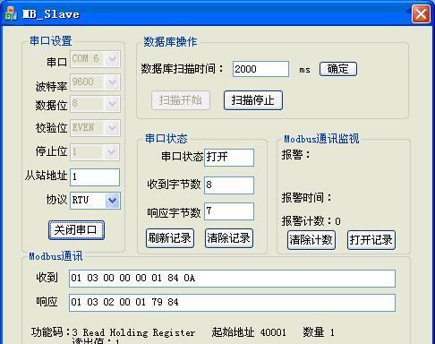Click the 收到 field with 01 03 00 00
This screenshot has width=435, height=344.
(x=232, y=279)
